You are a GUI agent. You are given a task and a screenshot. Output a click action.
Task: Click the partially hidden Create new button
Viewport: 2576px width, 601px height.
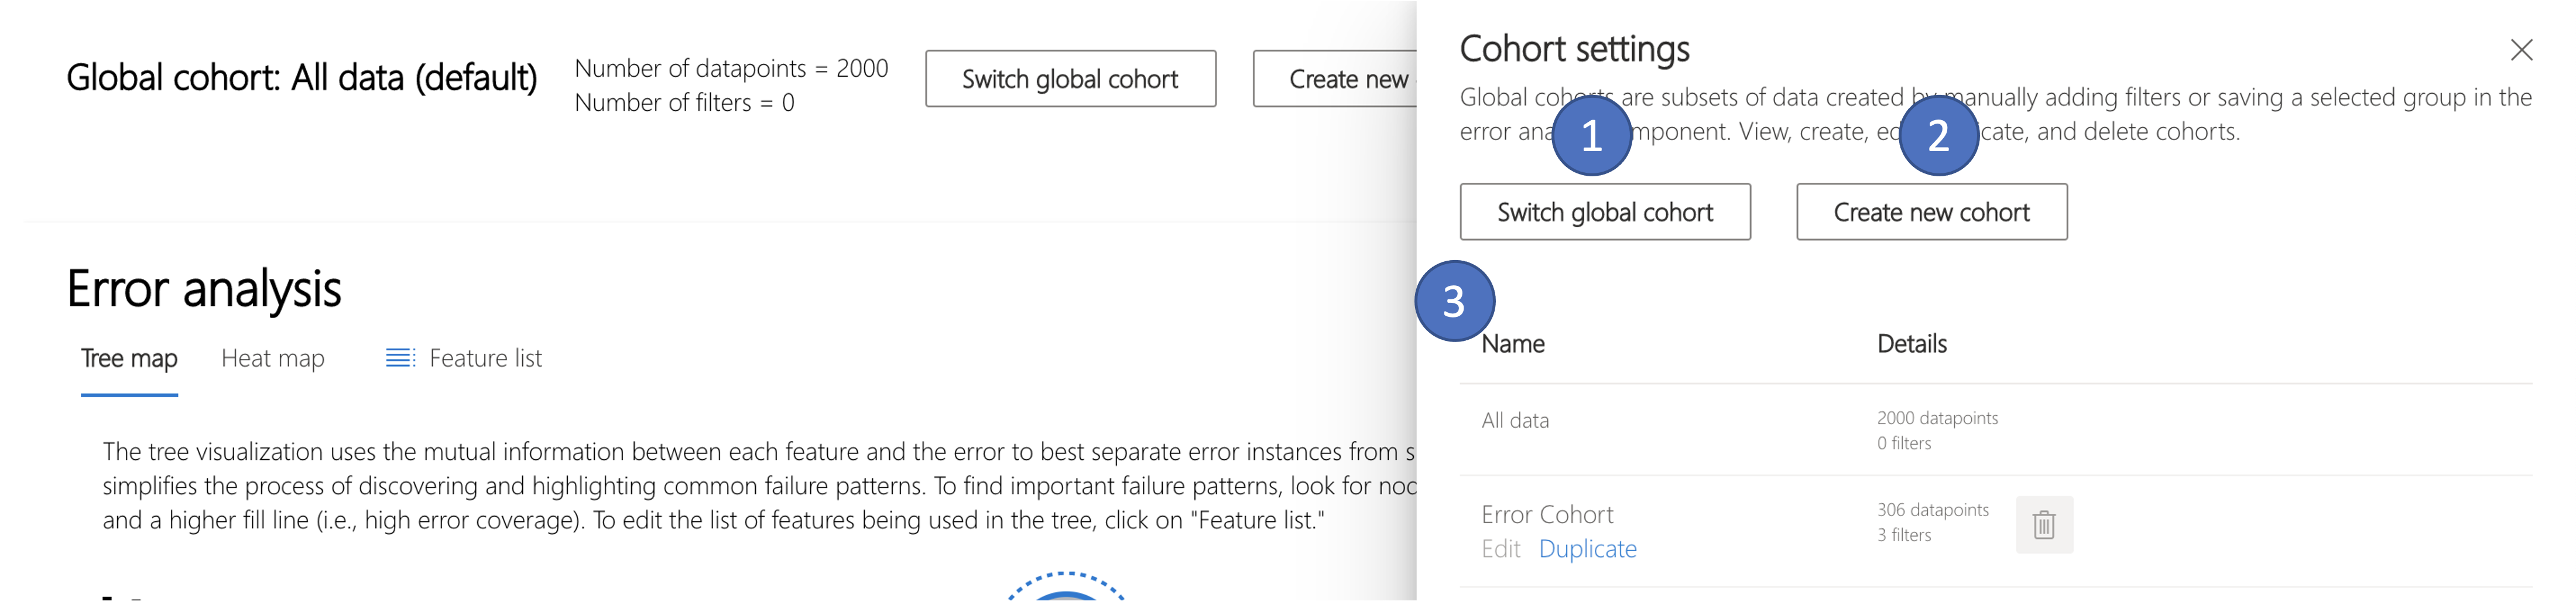(x=1335, y=79)
